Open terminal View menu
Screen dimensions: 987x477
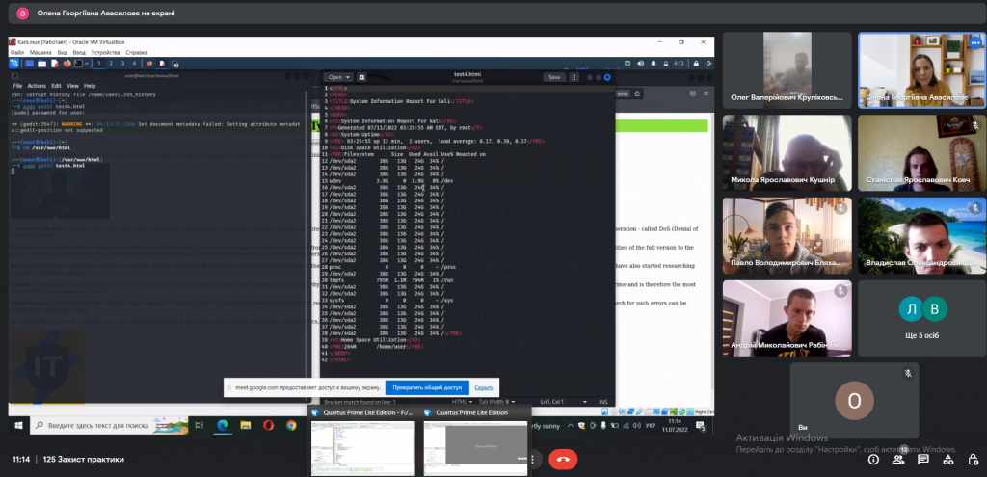click(x=72, y=86)
